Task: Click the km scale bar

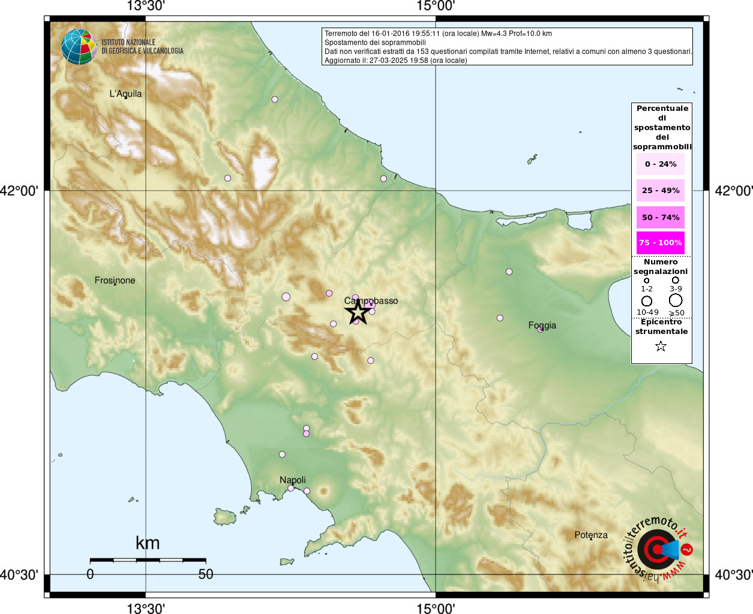Action: 148,560
